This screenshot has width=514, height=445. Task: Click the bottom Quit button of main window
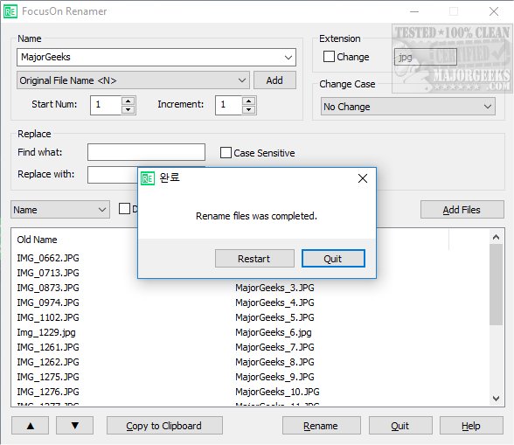(x=400, y=426)
